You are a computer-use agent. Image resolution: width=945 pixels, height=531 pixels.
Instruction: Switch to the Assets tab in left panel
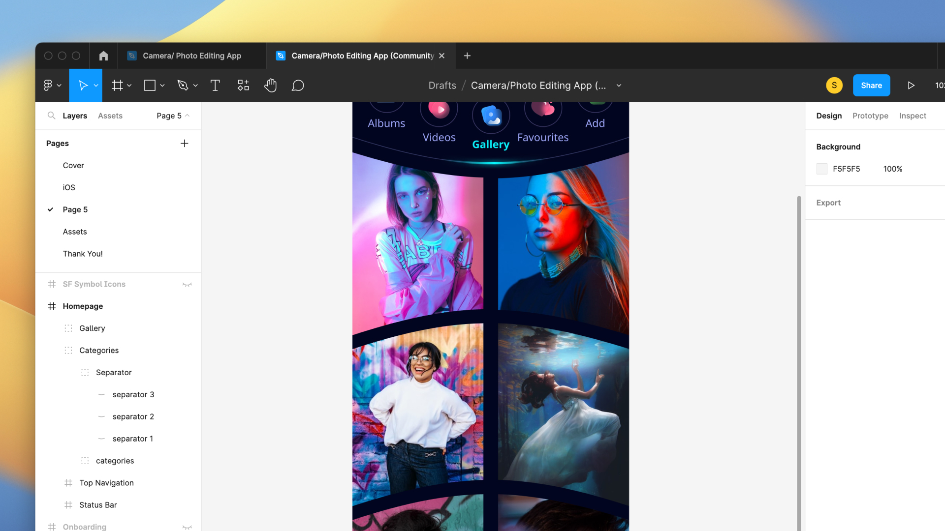point(110,116)
